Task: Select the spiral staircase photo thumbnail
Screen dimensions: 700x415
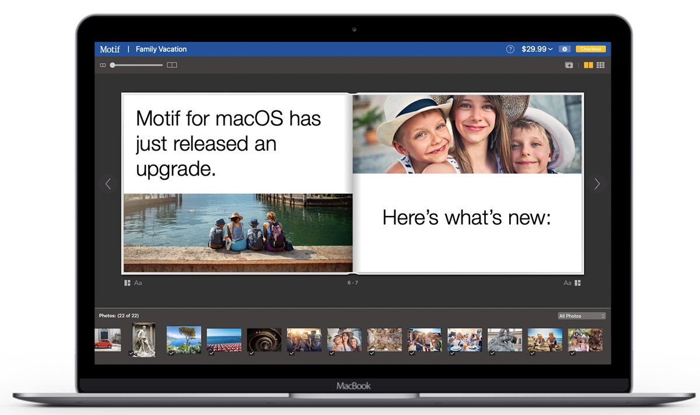Action: [x=264, y=340]
